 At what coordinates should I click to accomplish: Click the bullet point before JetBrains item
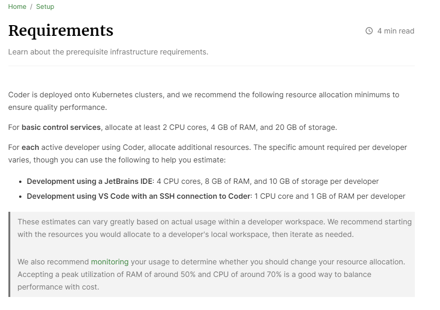tap(20, 182)
